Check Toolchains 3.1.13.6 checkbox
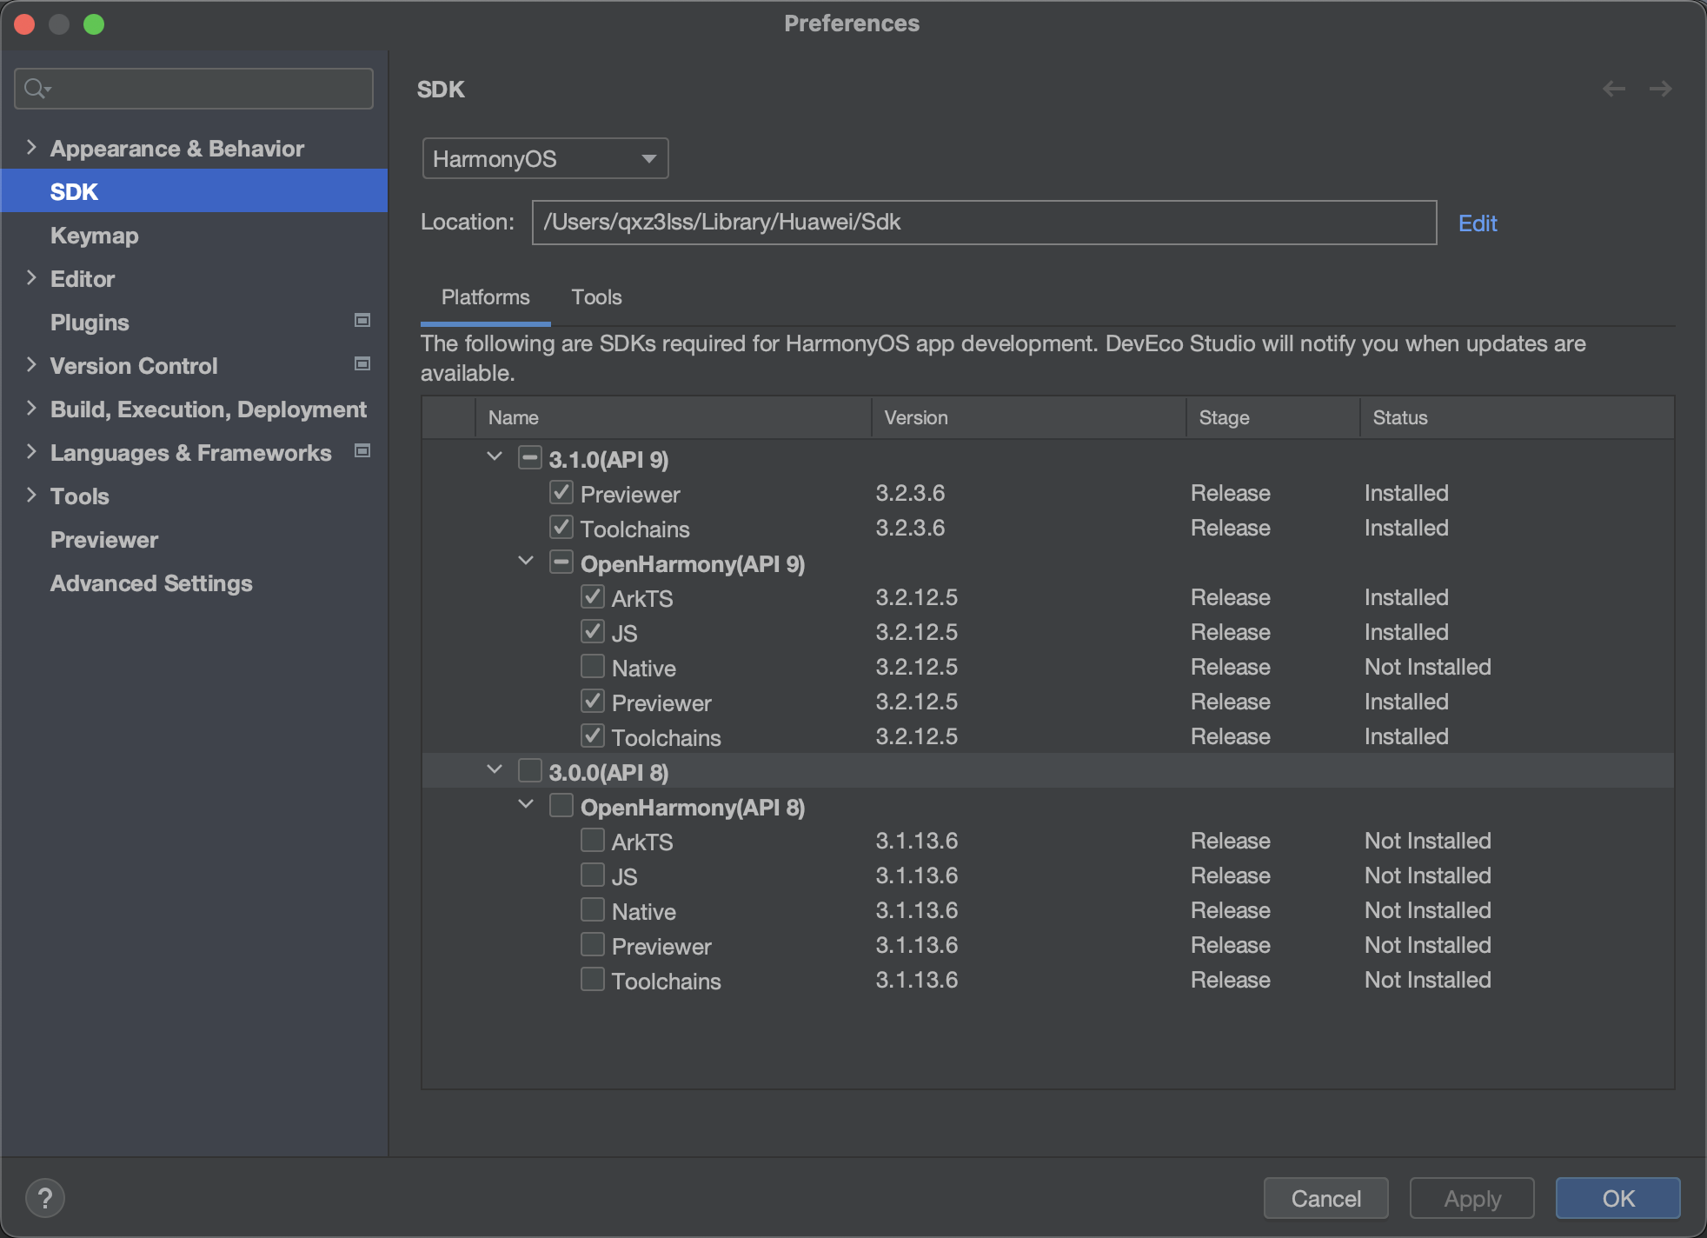Screen dimensions: 1707x1238 tap(593, 980)
